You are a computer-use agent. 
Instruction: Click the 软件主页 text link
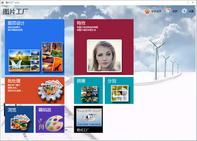[157, 12]
